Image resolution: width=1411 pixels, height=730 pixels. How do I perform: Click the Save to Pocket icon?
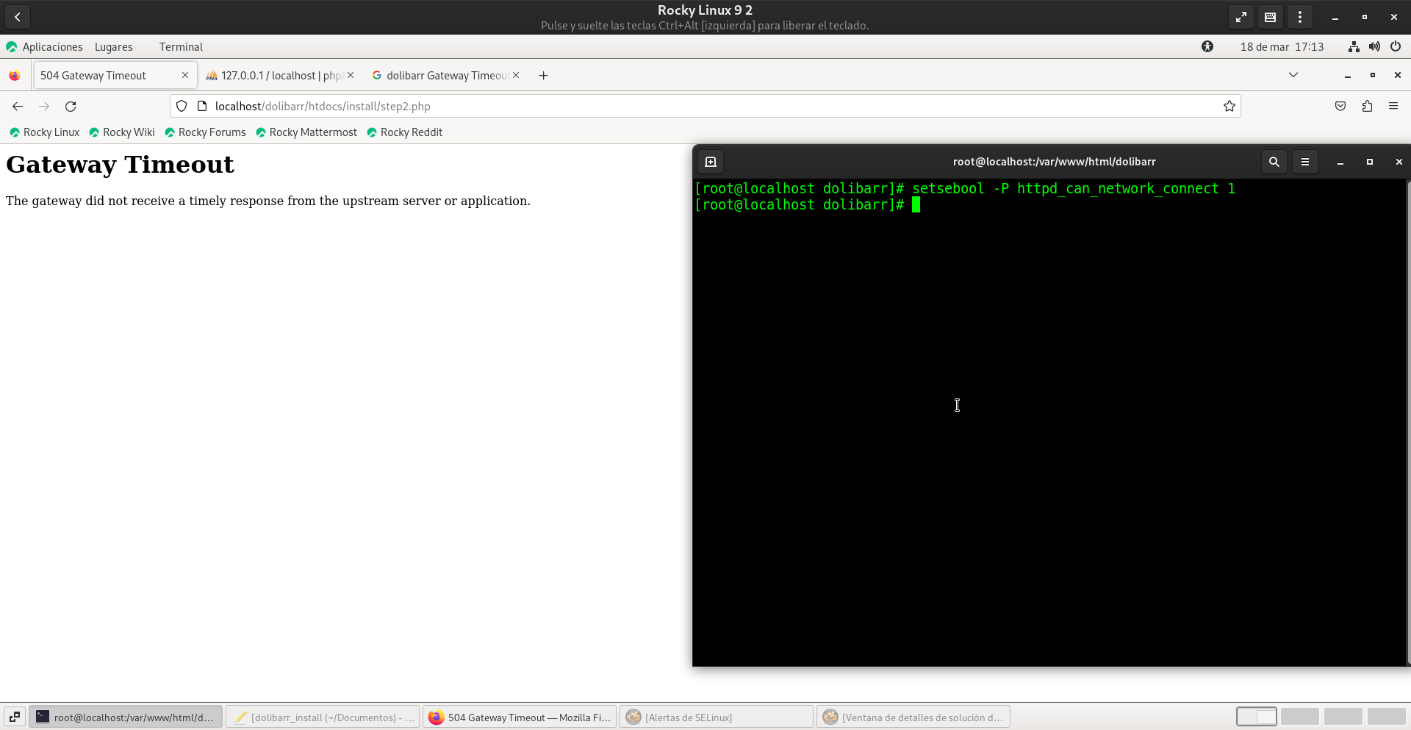1340,107
